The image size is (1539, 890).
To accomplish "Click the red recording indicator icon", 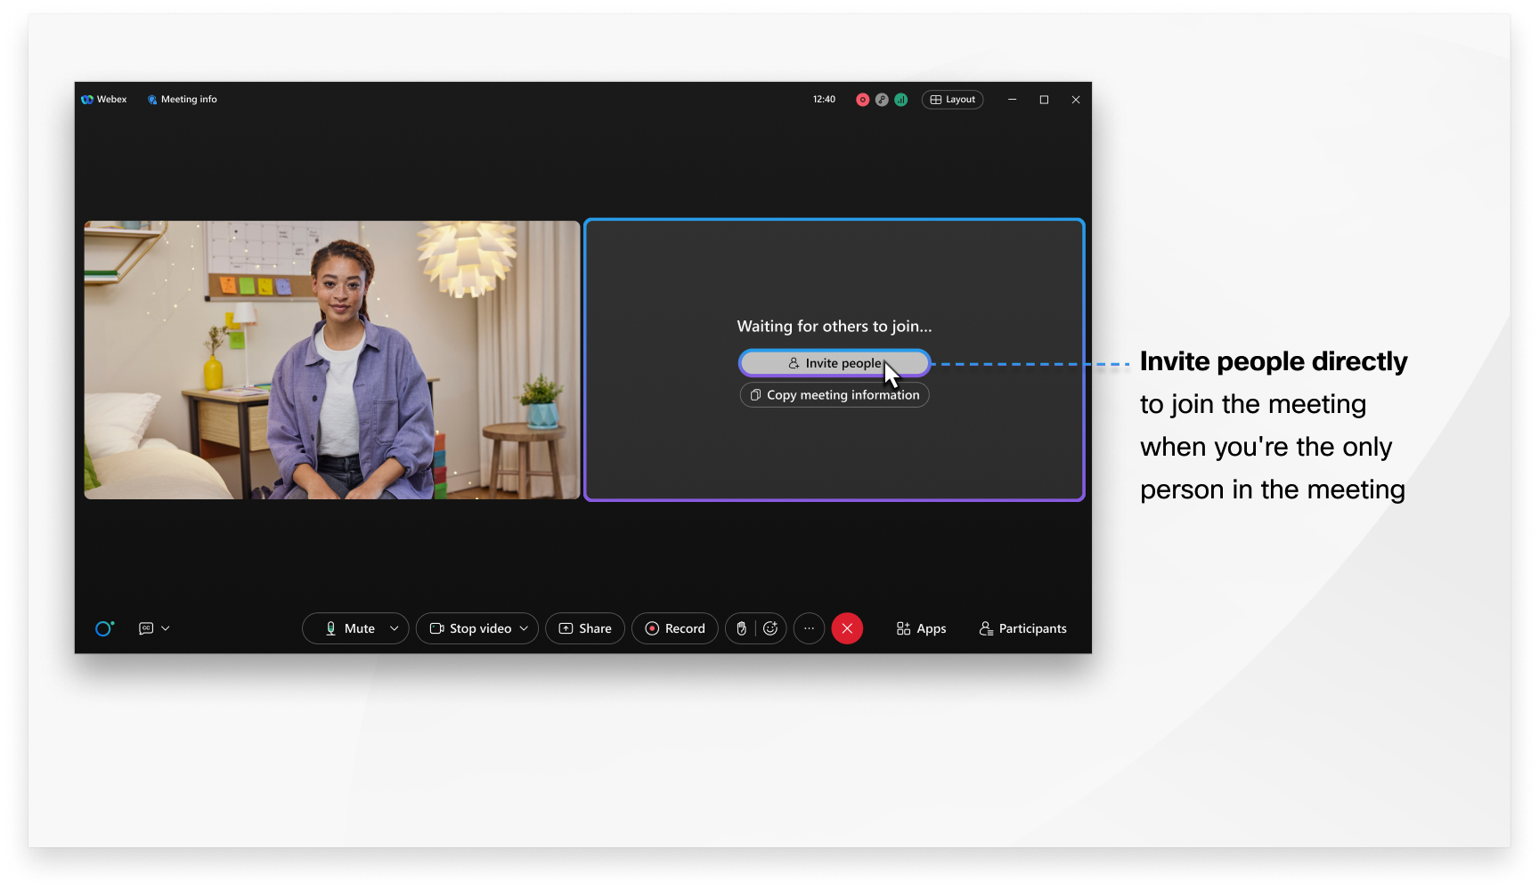I will (x=862, y=100).
